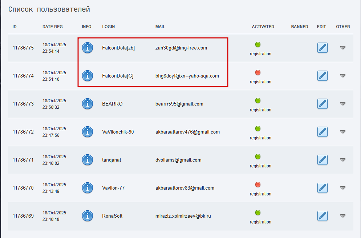Open other-actions dropdown for BEARRO

(x=342, y=104)
